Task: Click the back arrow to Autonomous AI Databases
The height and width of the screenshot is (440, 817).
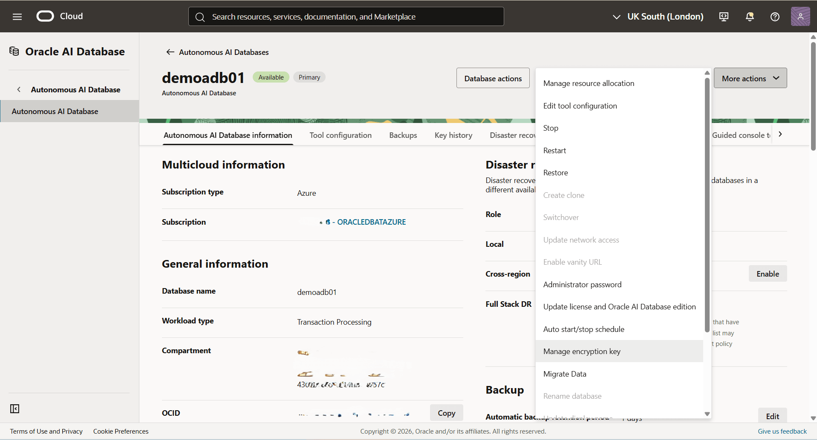Action: coord(170,52)
